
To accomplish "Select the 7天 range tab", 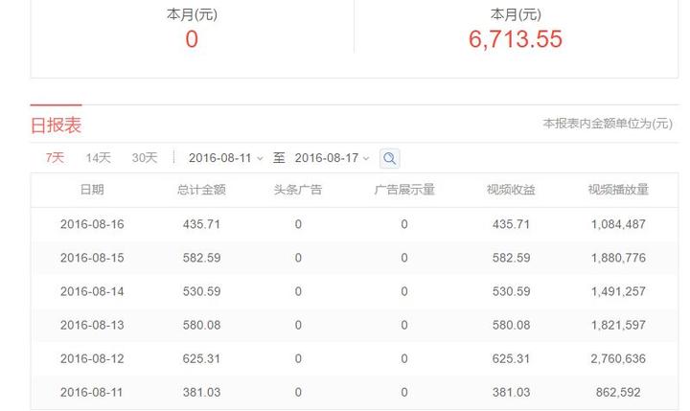I will [55, 157].
